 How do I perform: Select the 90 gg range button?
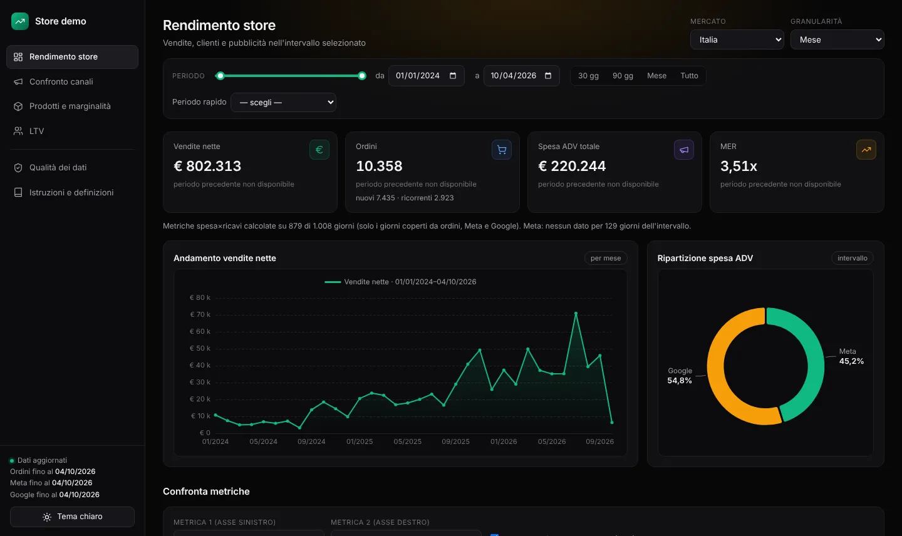(623, 76)
